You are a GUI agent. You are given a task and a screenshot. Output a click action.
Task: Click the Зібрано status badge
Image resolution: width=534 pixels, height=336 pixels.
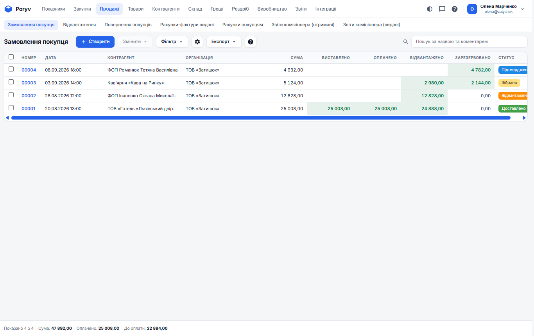509,83
